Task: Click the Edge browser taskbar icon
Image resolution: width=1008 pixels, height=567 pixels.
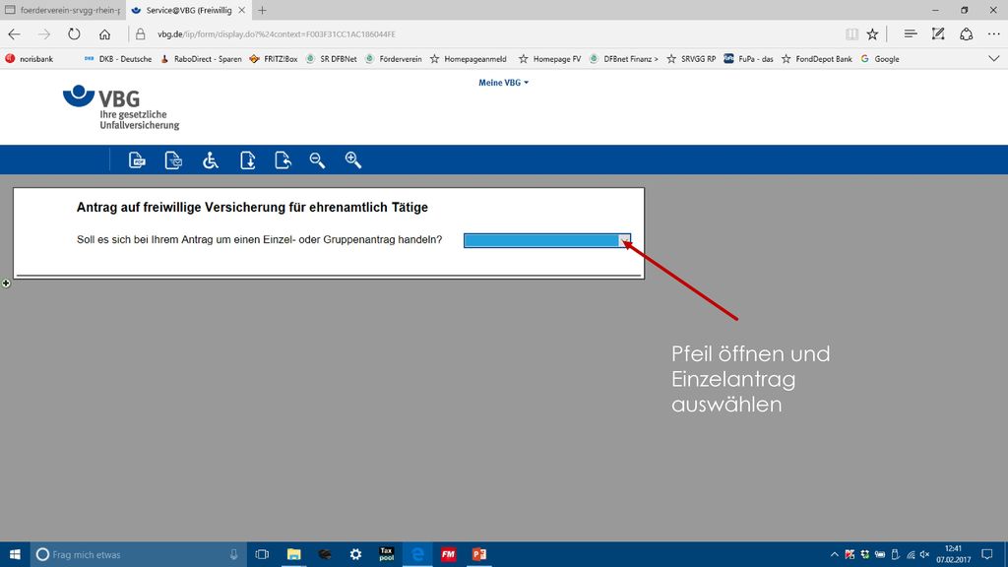Action: tap(417, 554)
